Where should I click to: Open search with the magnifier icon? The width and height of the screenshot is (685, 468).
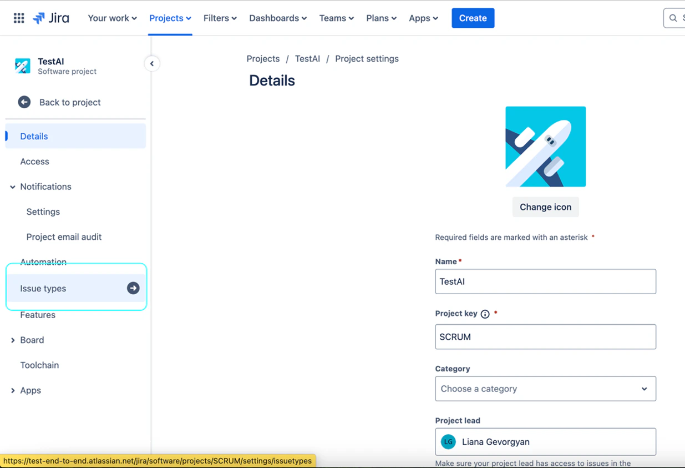click(673, 17)
